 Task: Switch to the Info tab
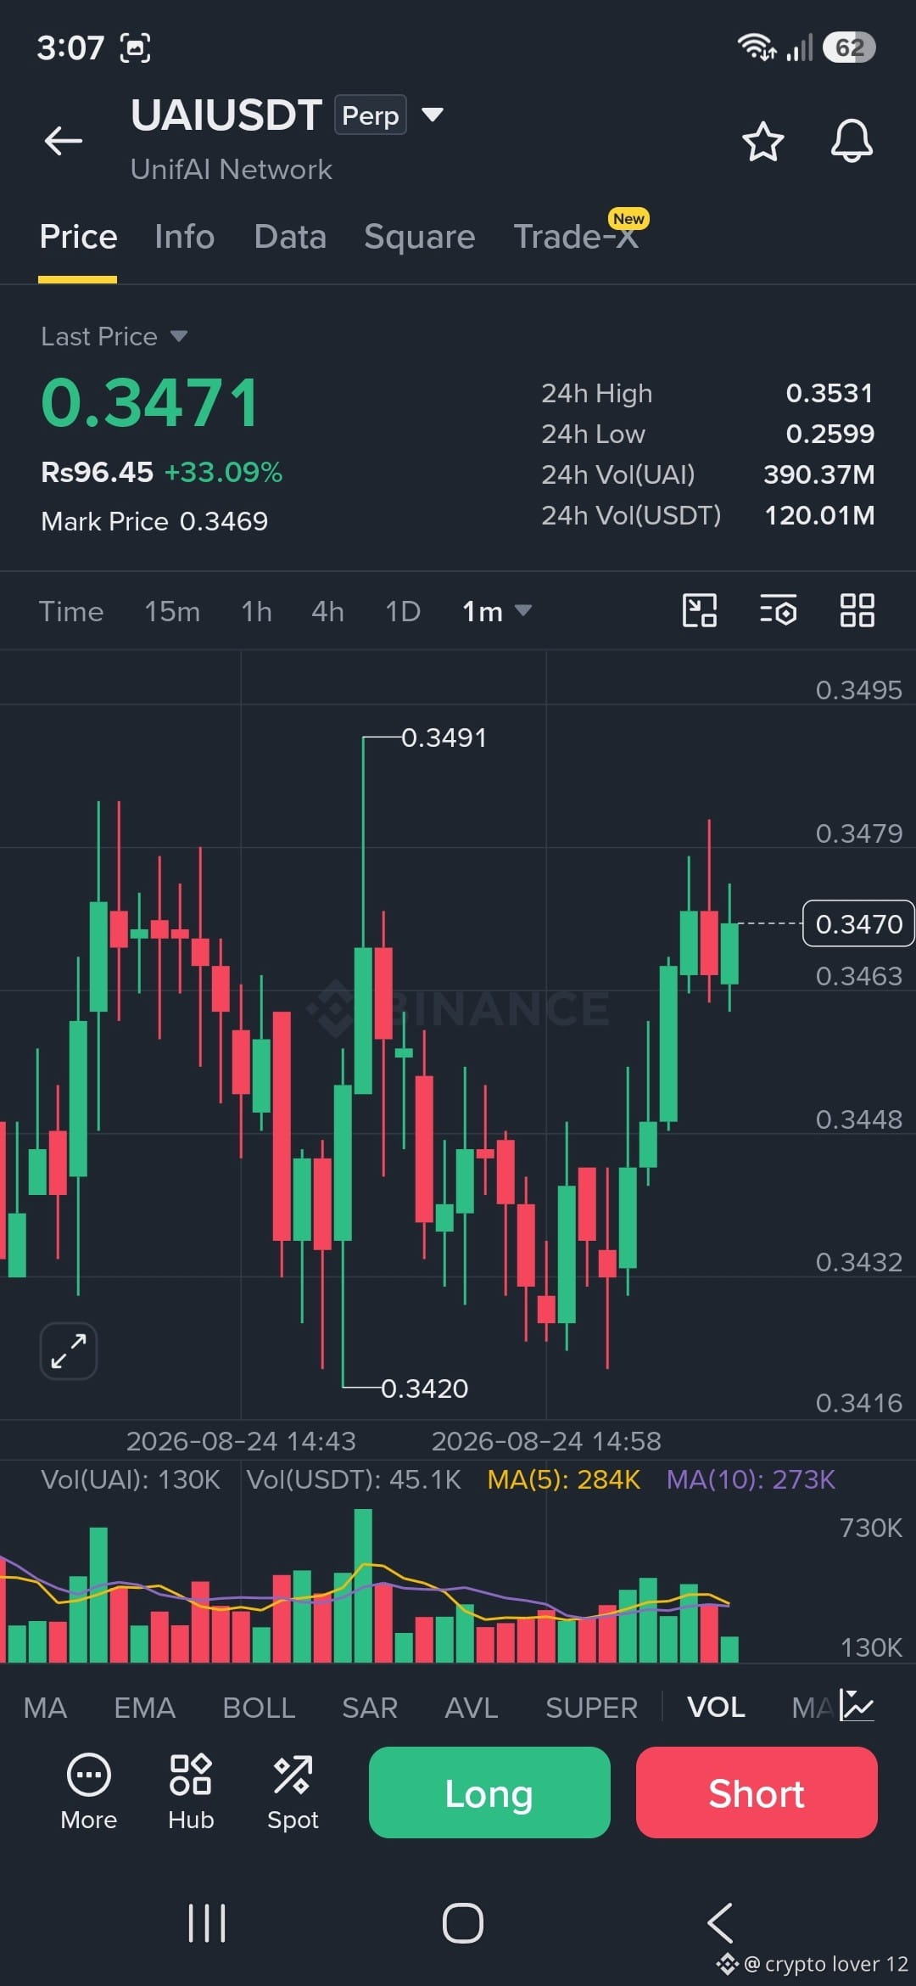184,237
